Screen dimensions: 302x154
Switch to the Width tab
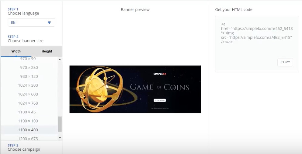(x=16, y=51)
